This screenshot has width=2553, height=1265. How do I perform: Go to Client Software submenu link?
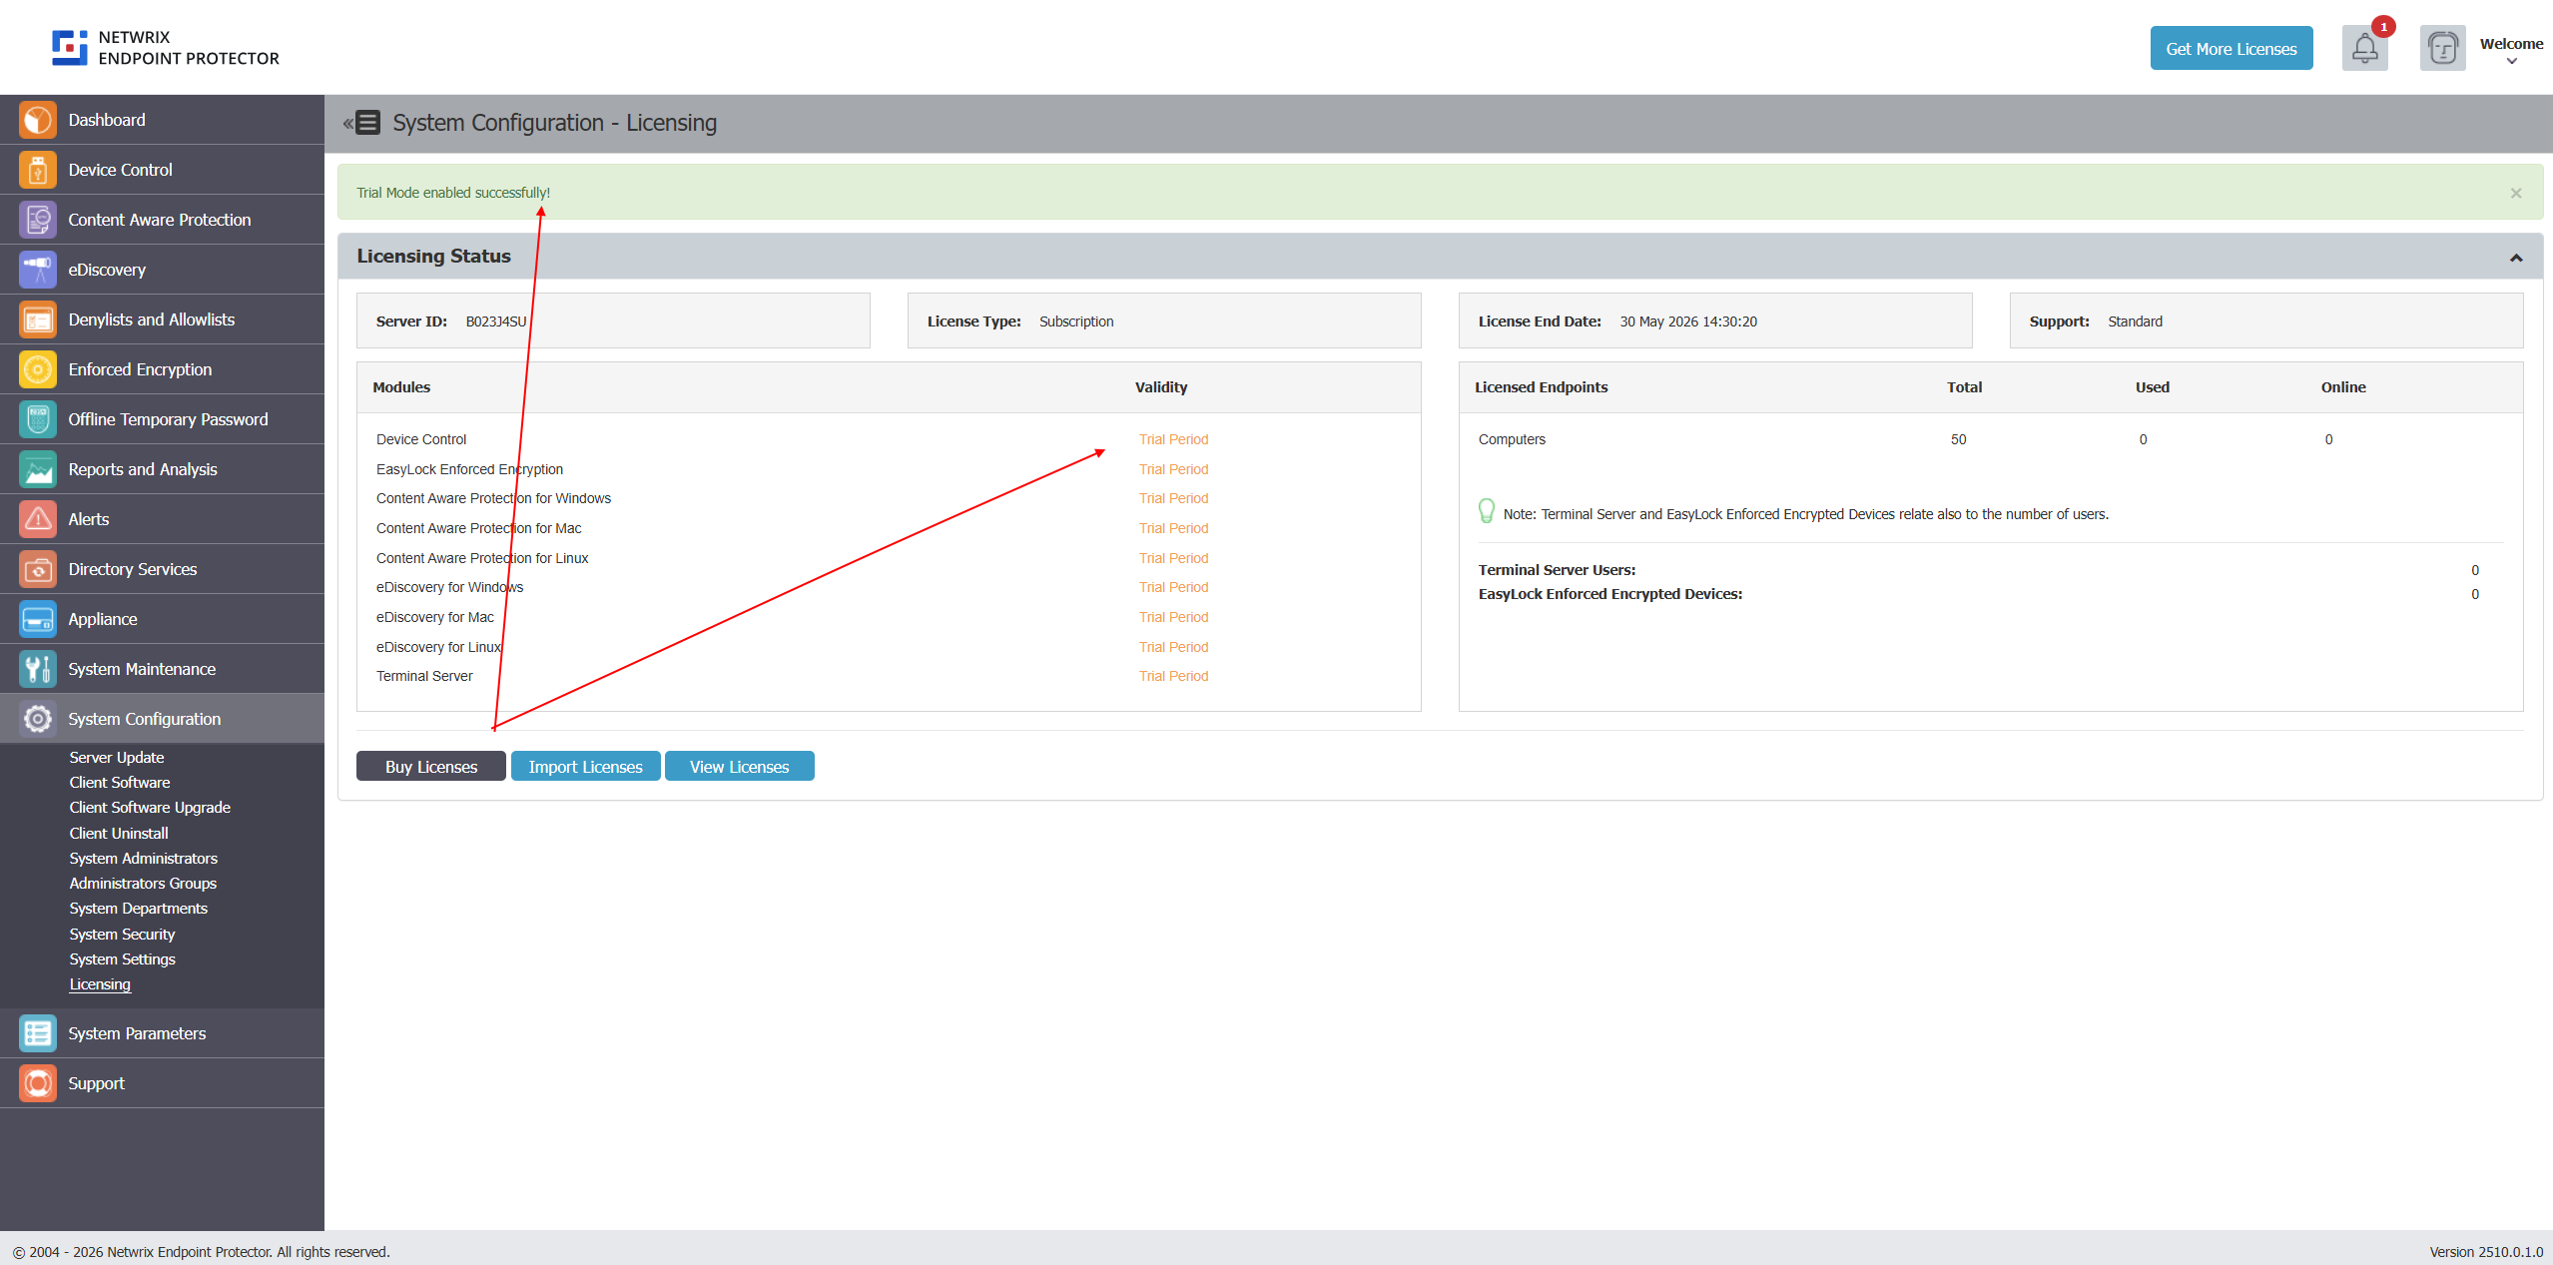coord(120,783)
